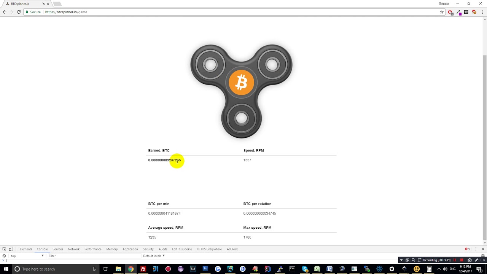Open the Default levels dropdown
Viewport: 487px width, 274px height.
click(x=154, y=256)
